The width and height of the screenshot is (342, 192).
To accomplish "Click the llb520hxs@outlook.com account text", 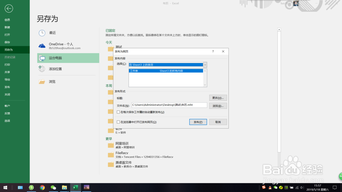I will pyautogui.click(x=65, y=48).
